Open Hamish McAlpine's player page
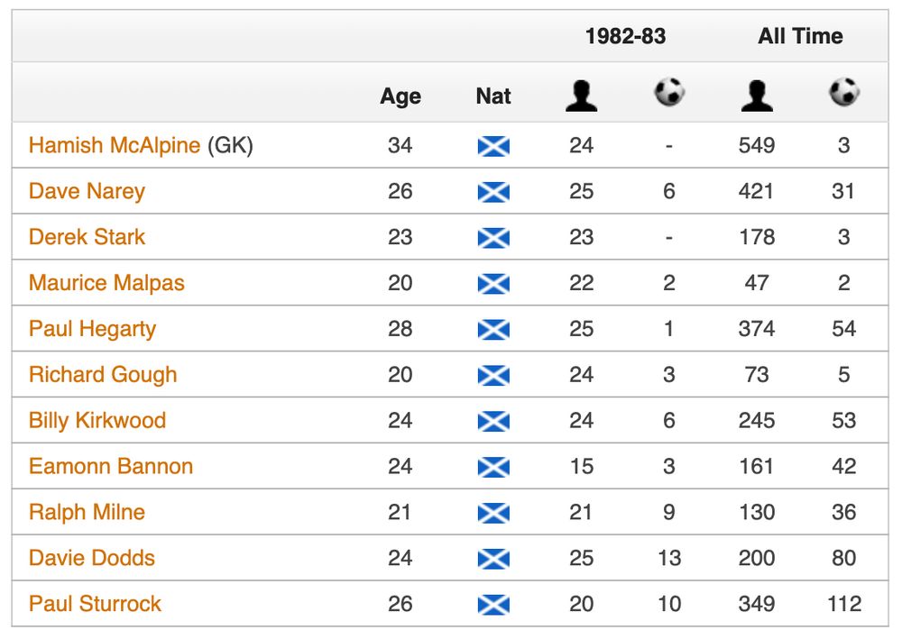Screen dimensions: 902x639 (x=115, y=145)
